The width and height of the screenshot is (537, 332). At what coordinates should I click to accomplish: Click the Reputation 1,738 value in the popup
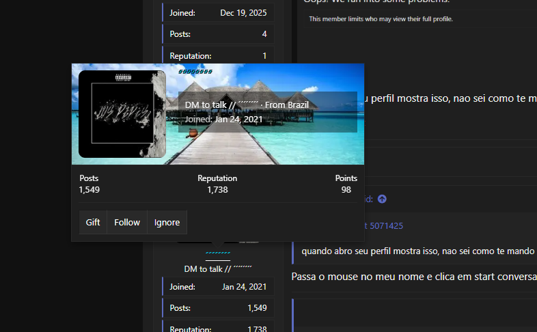[x=217, y=190]
